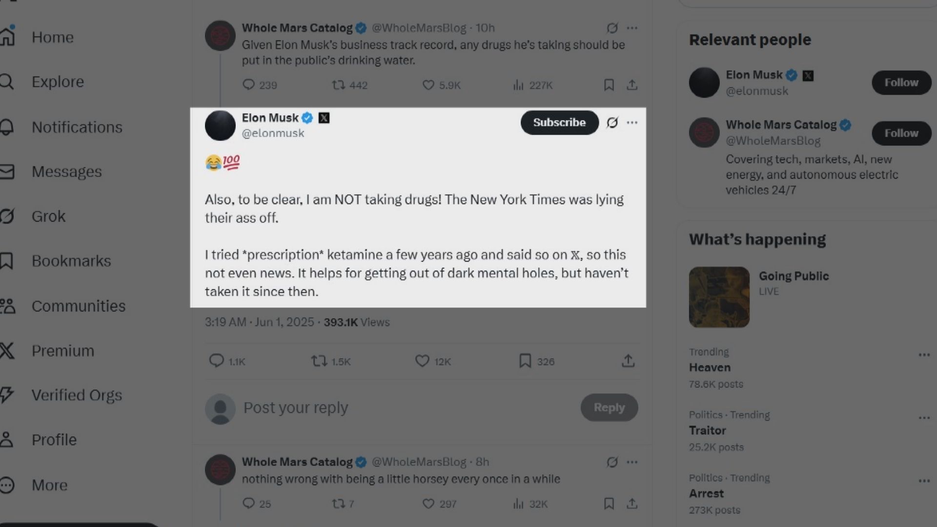The image size is (937, 527).
Task: Click the Post your reply field
Action: (296, 408)
